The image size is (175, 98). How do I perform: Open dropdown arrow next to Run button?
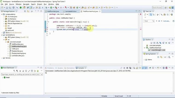[53, 8]
